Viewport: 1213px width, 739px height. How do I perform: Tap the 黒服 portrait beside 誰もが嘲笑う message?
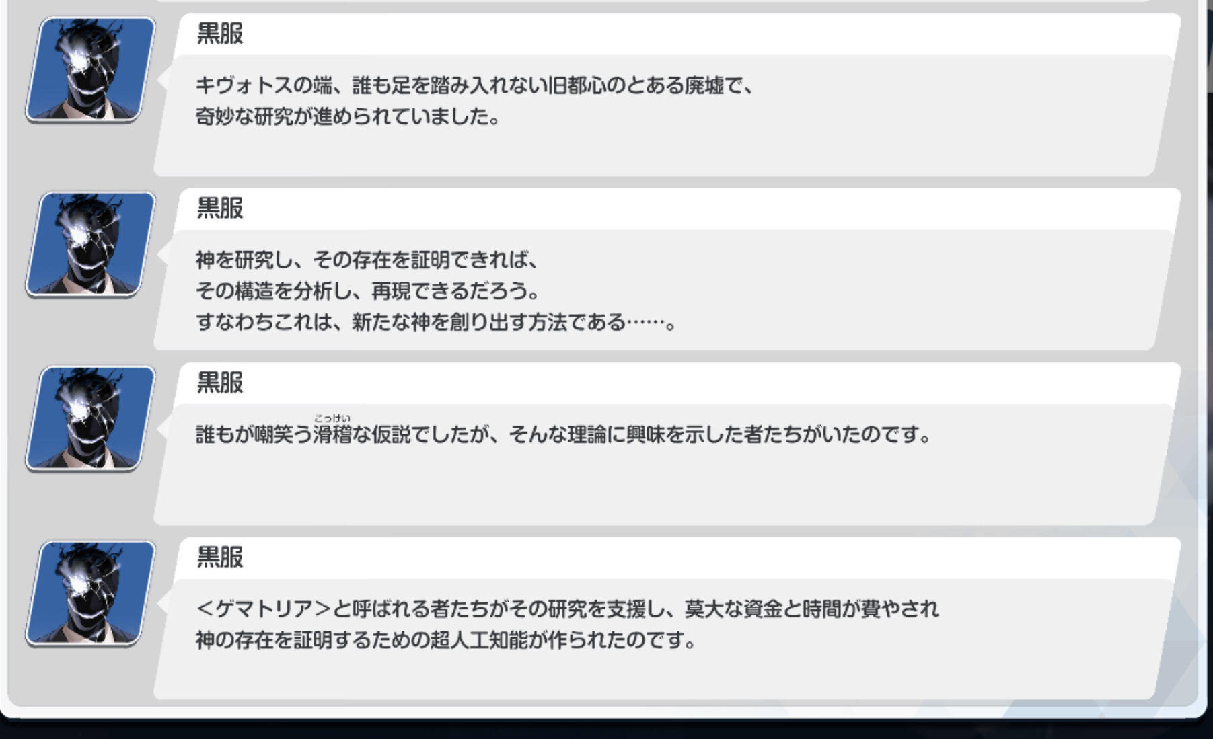pos(90,418)
